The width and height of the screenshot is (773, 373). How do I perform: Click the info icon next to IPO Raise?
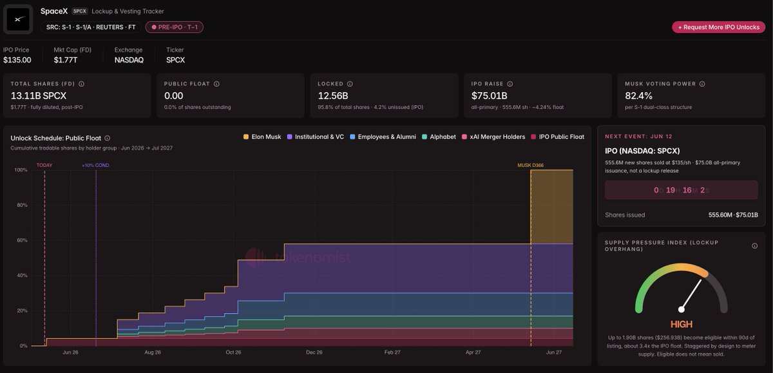coord(510,84)
